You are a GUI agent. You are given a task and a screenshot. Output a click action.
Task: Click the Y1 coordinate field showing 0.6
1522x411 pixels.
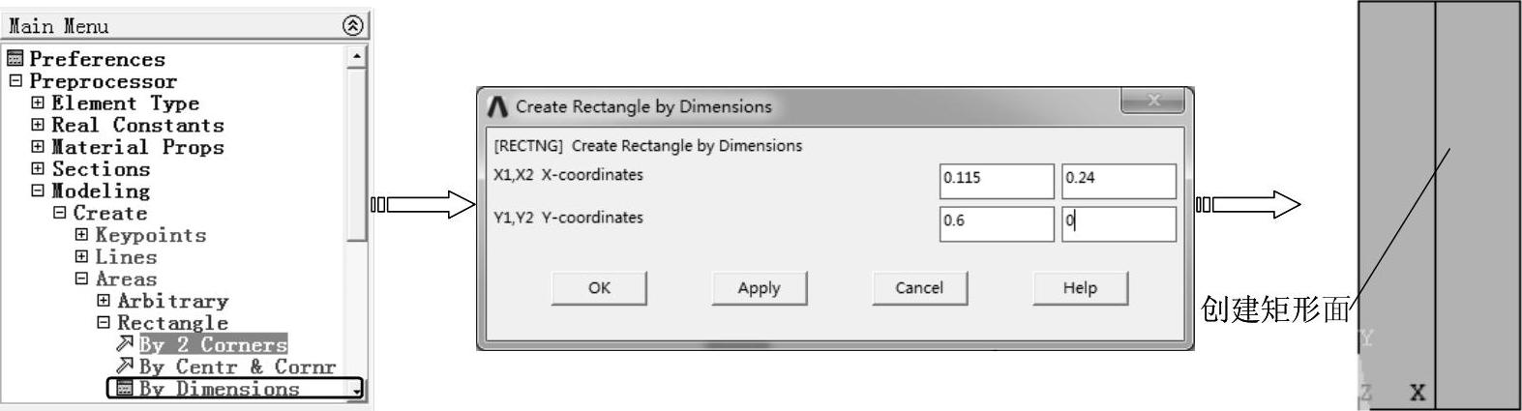tap(996, 222)
